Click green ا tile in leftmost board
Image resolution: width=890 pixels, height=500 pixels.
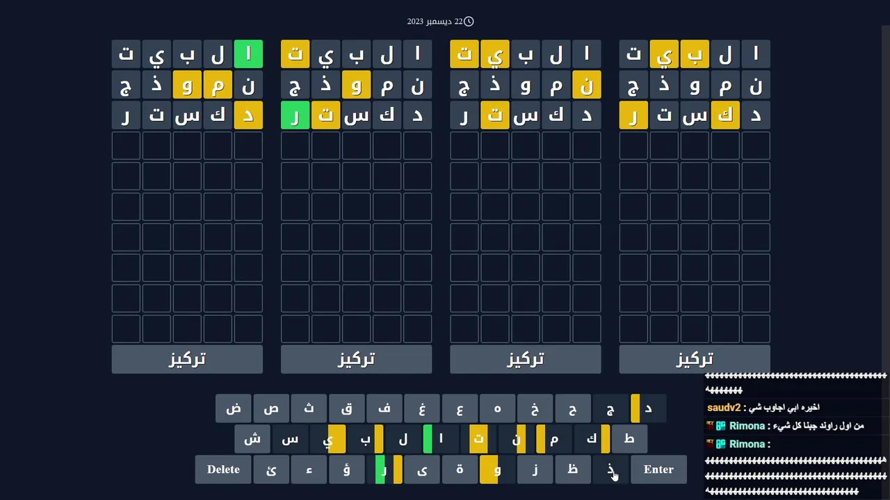pos(248,54)
